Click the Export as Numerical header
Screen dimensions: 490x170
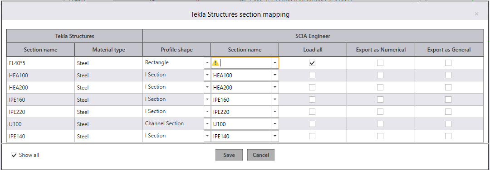pos(381,50)
